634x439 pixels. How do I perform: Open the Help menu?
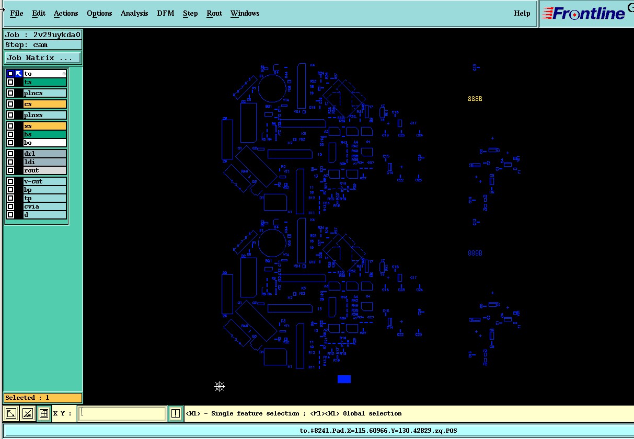tap(522, 14)
